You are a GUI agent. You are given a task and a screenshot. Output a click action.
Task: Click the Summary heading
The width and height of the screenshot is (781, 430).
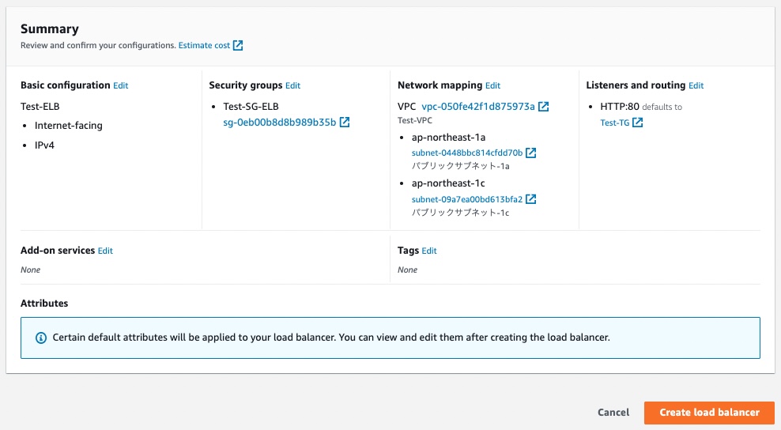point(50,29)
